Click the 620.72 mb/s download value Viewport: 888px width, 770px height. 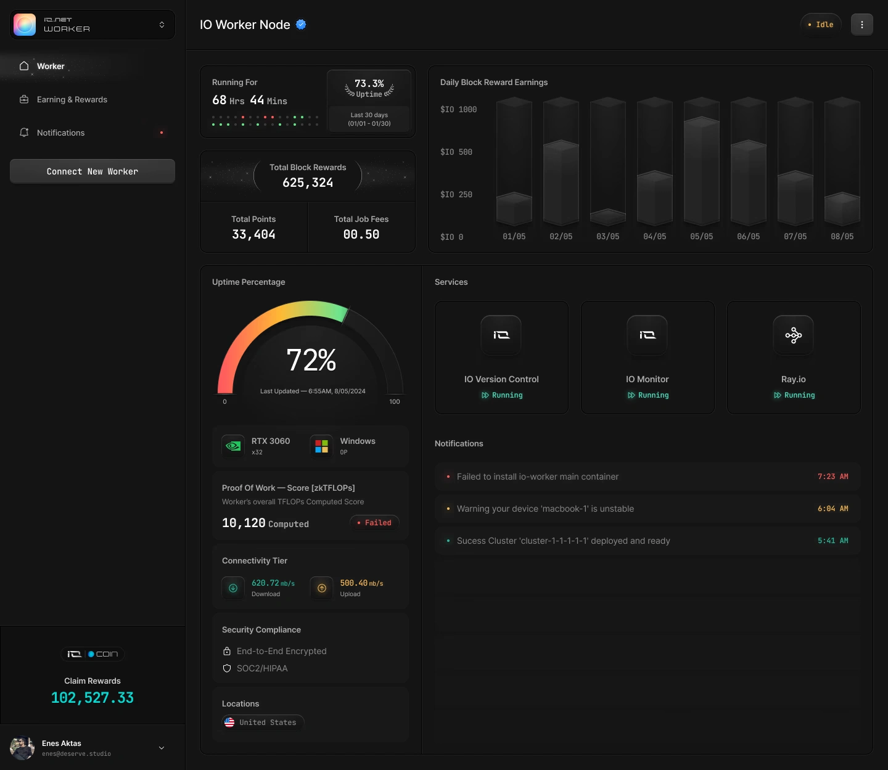pyautogui.click(x=273, y=583)
